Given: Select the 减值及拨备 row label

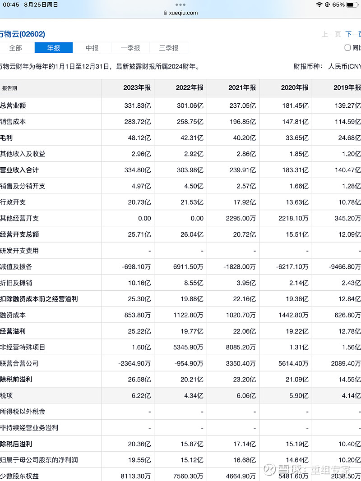Looking at the screenshot, I should (x=16, y=266).
